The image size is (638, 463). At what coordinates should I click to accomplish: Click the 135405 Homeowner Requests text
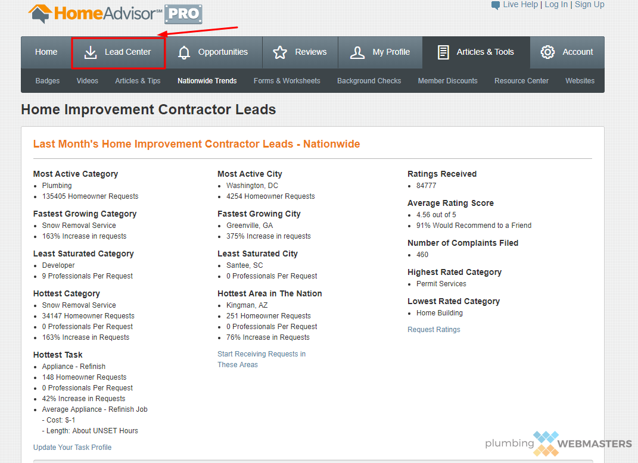91,196
